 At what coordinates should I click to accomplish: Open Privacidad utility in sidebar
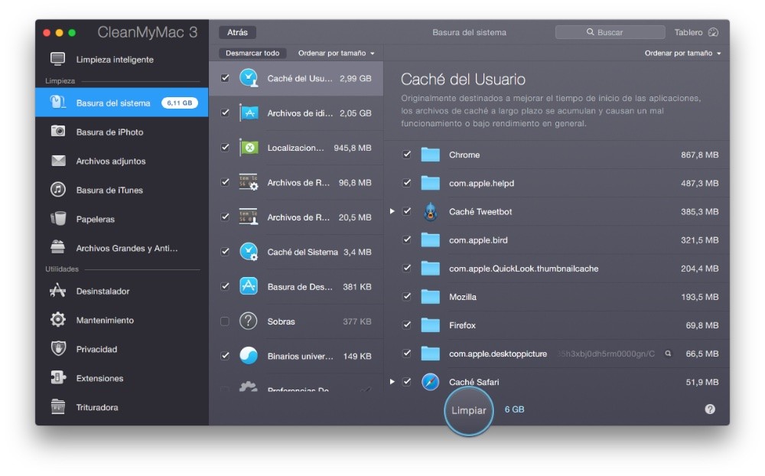point(122,349)
